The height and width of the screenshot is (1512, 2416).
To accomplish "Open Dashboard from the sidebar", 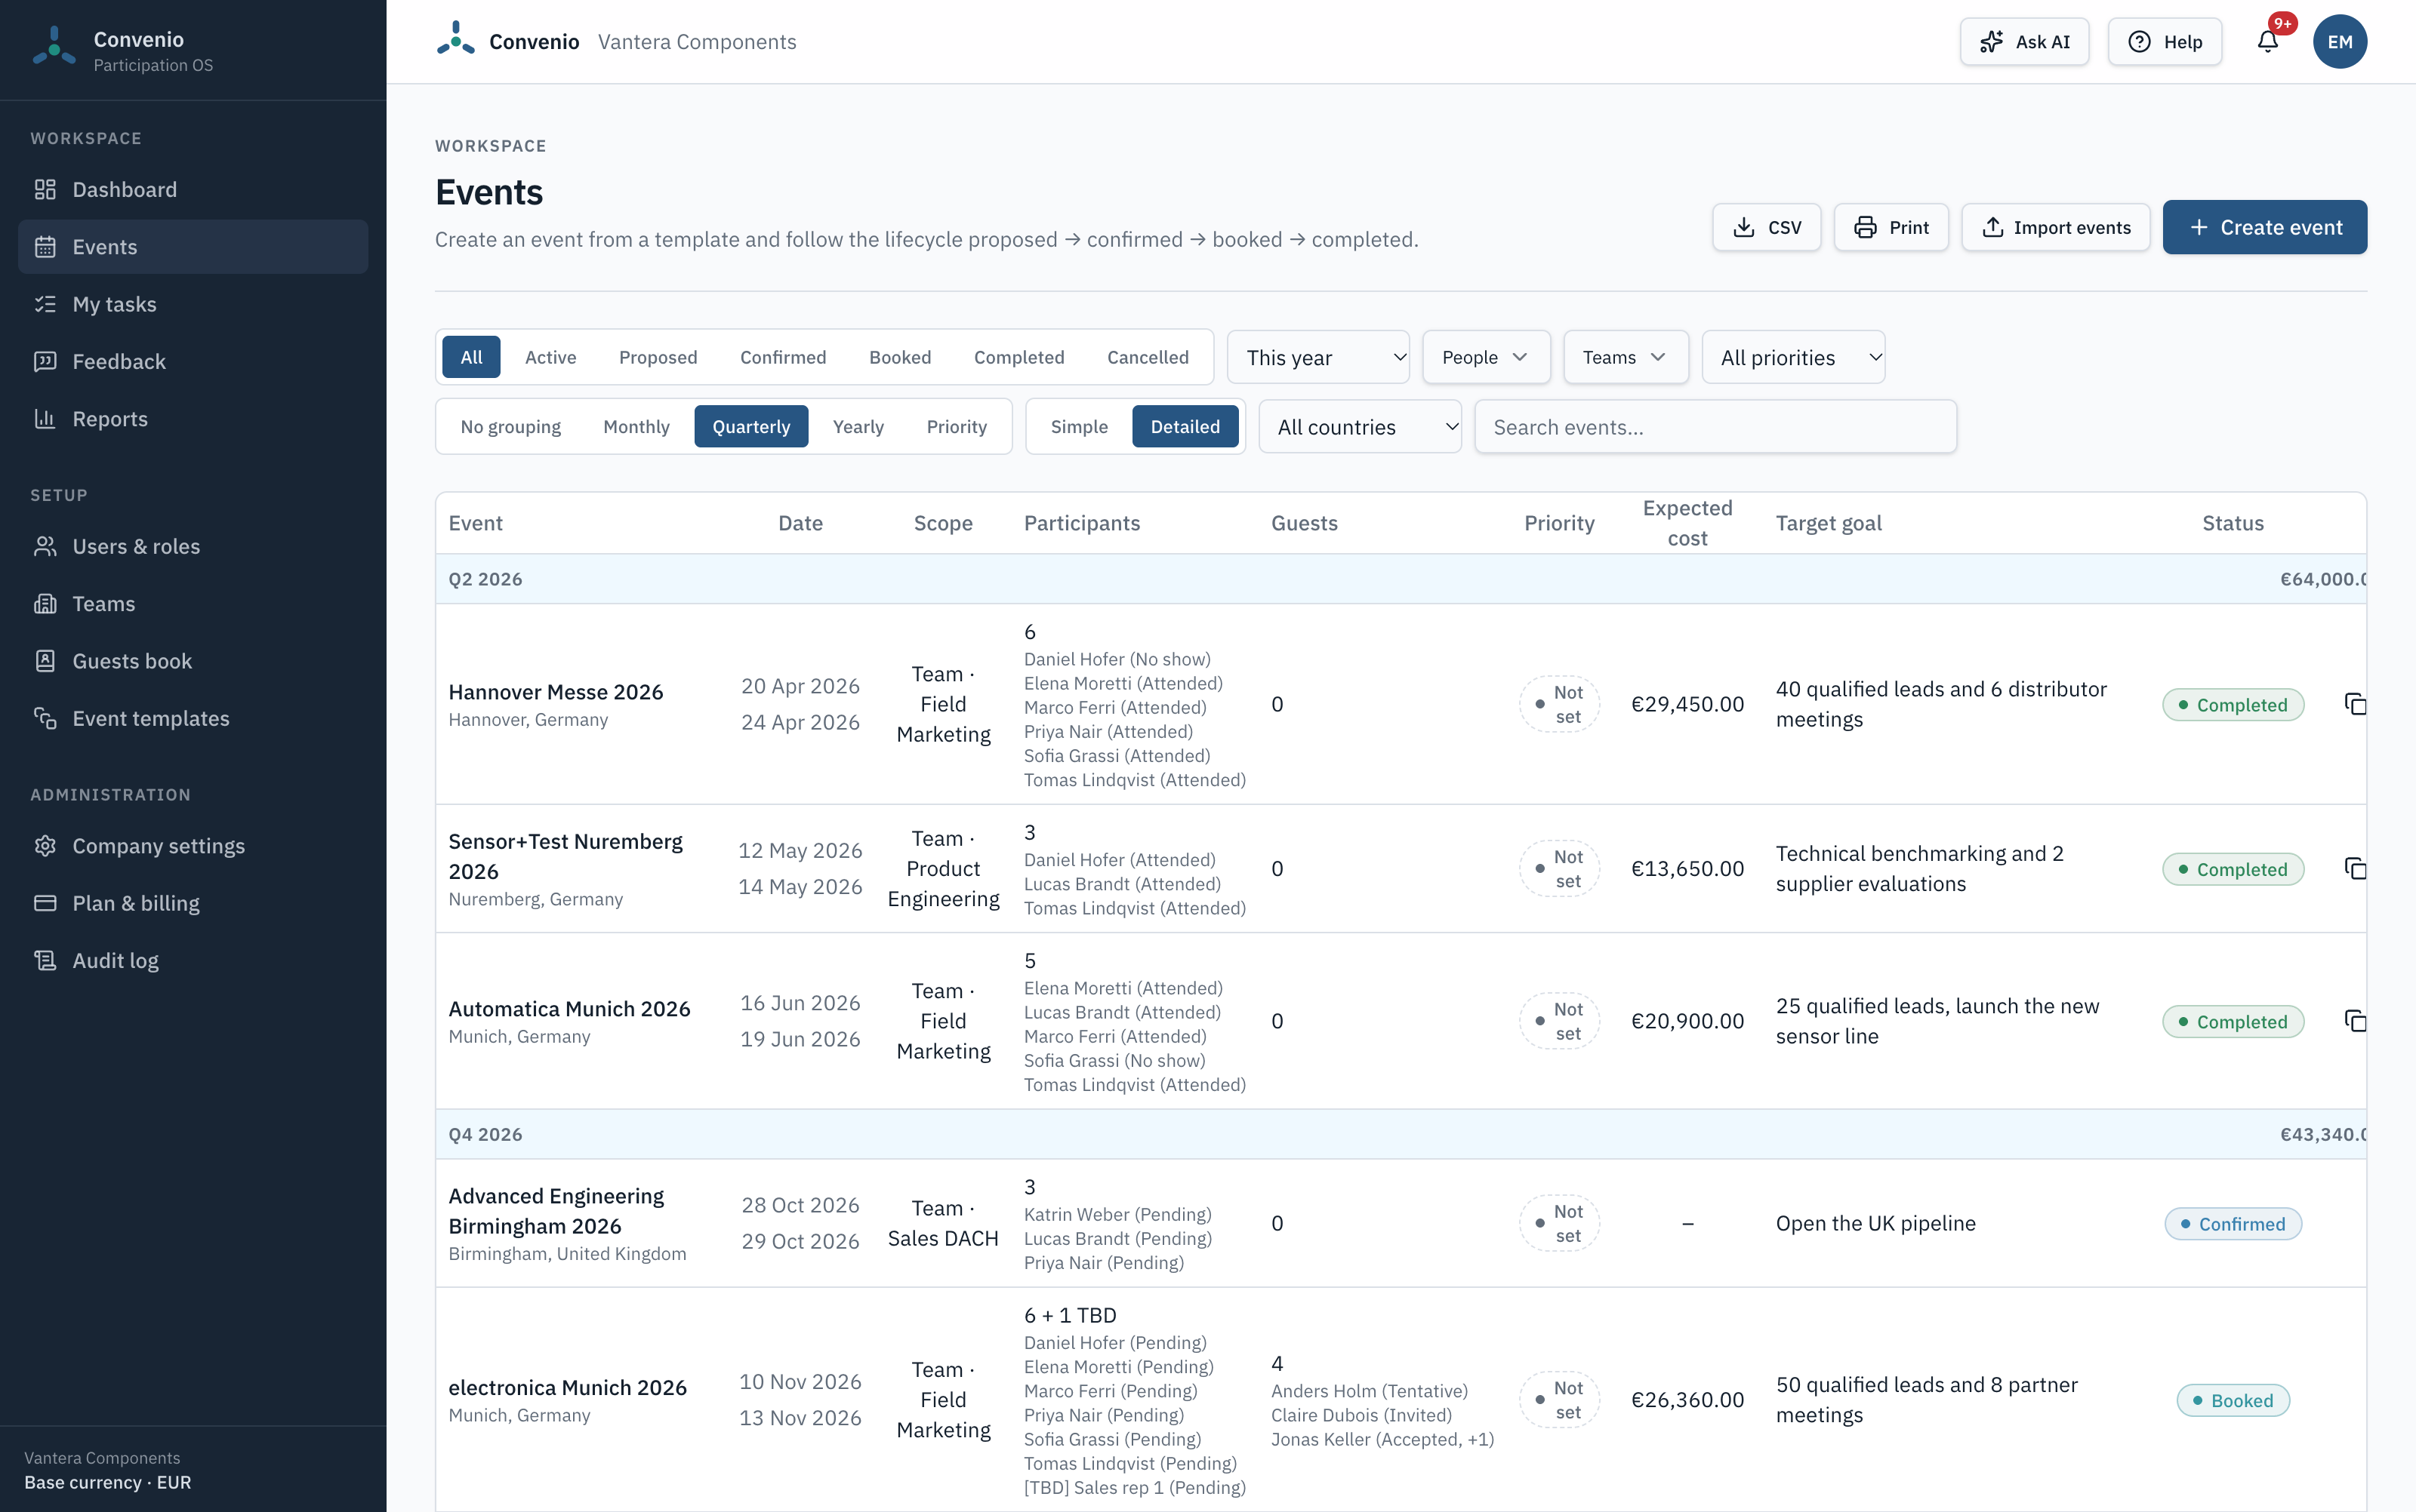I will coord(193,189).
